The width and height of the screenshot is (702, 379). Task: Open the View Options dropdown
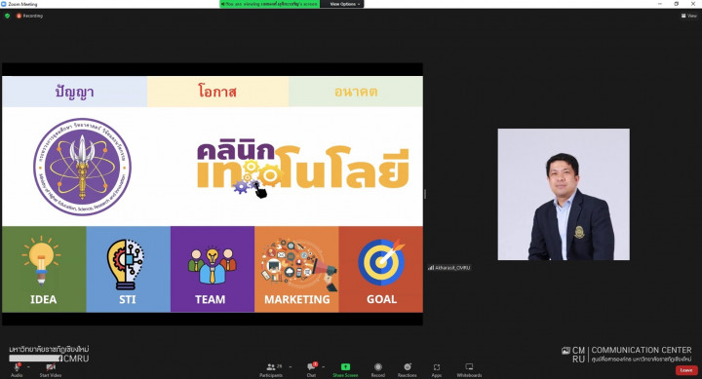(345, 4)
